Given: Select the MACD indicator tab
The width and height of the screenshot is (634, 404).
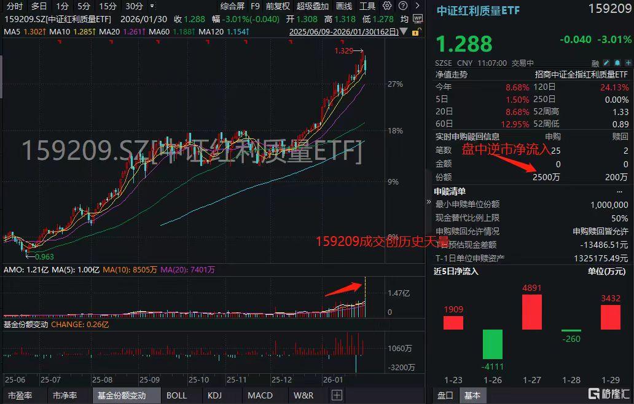Looking at the screenshot, I should click(260, 395).
